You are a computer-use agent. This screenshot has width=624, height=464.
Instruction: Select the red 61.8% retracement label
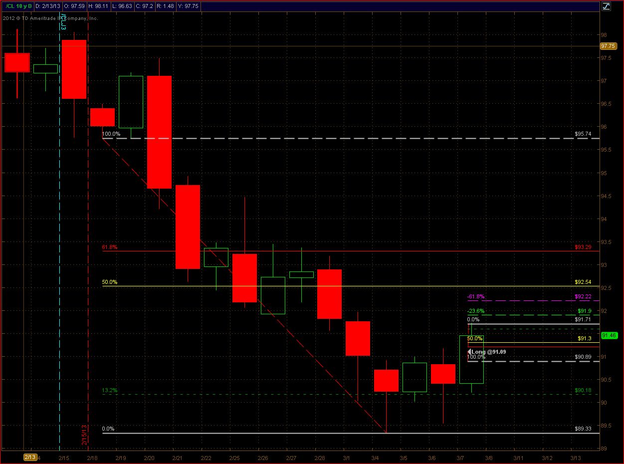pyautogui.click(x=109, y=247)
